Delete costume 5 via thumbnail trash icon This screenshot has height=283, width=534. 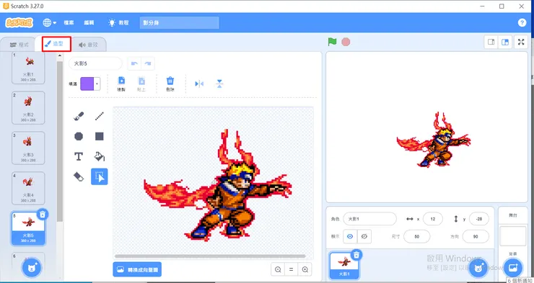tap(43, 215)
